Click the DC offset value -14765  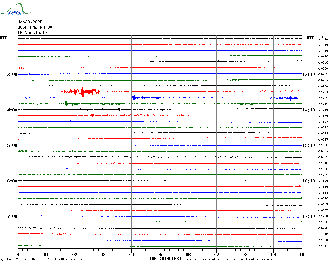[x=323, y=210]
